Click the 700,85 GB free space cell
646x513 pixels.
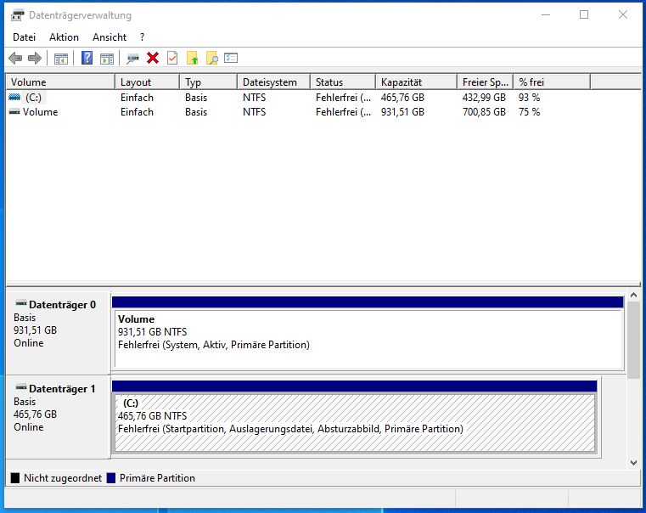[484, 112]
